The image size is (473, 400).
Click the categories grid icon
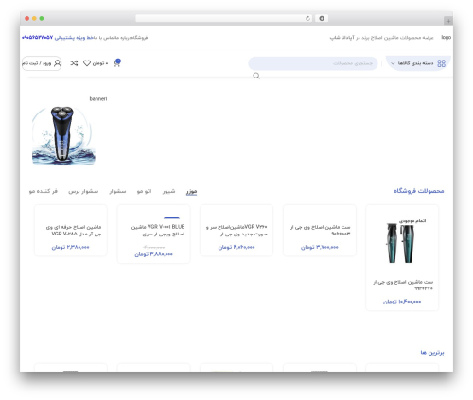442,63
